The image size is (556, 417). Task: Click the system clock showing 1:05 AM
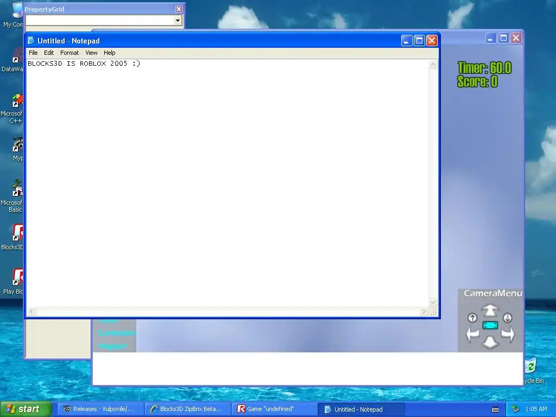pyautogui.click(x=536, y=409)
